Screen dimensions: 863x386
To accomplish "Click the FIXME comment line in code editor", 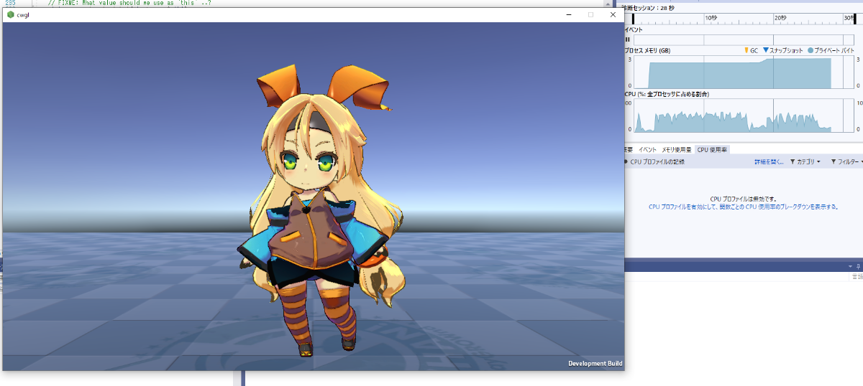I will [129, 4].
